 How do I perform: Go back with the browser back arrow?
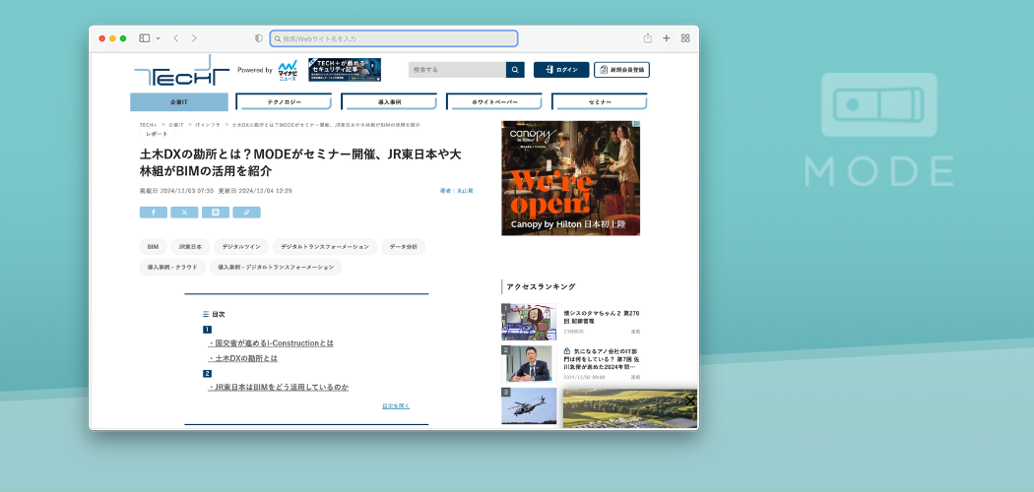(175, 38)
